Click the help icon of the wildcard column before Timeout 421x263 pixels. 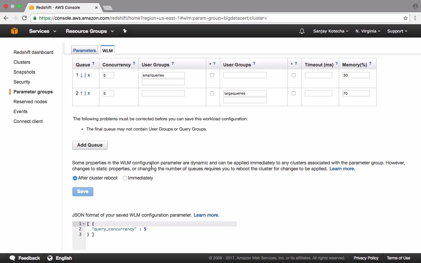(296, 64)
